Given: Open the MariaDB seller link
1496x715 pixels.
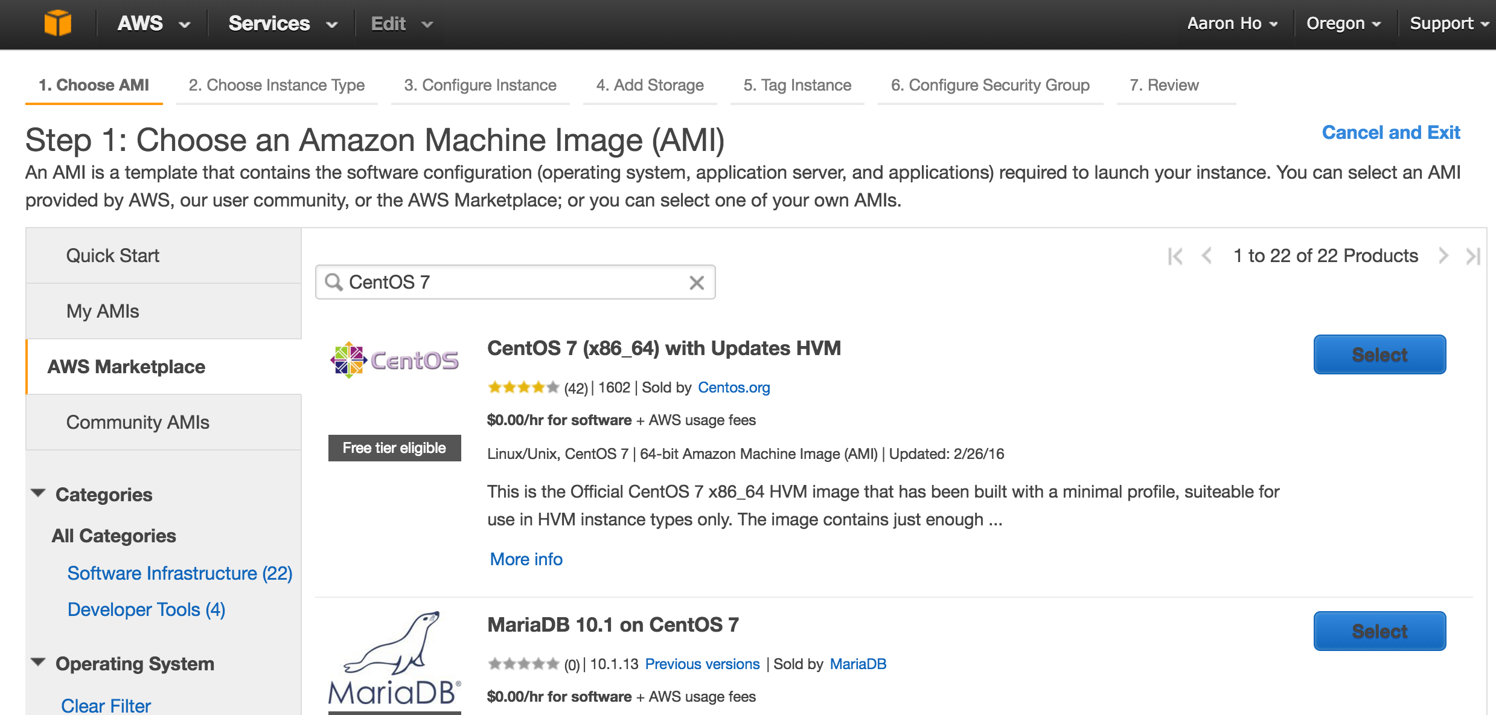Looking at the screenshot, I should (x=858, y=664).
